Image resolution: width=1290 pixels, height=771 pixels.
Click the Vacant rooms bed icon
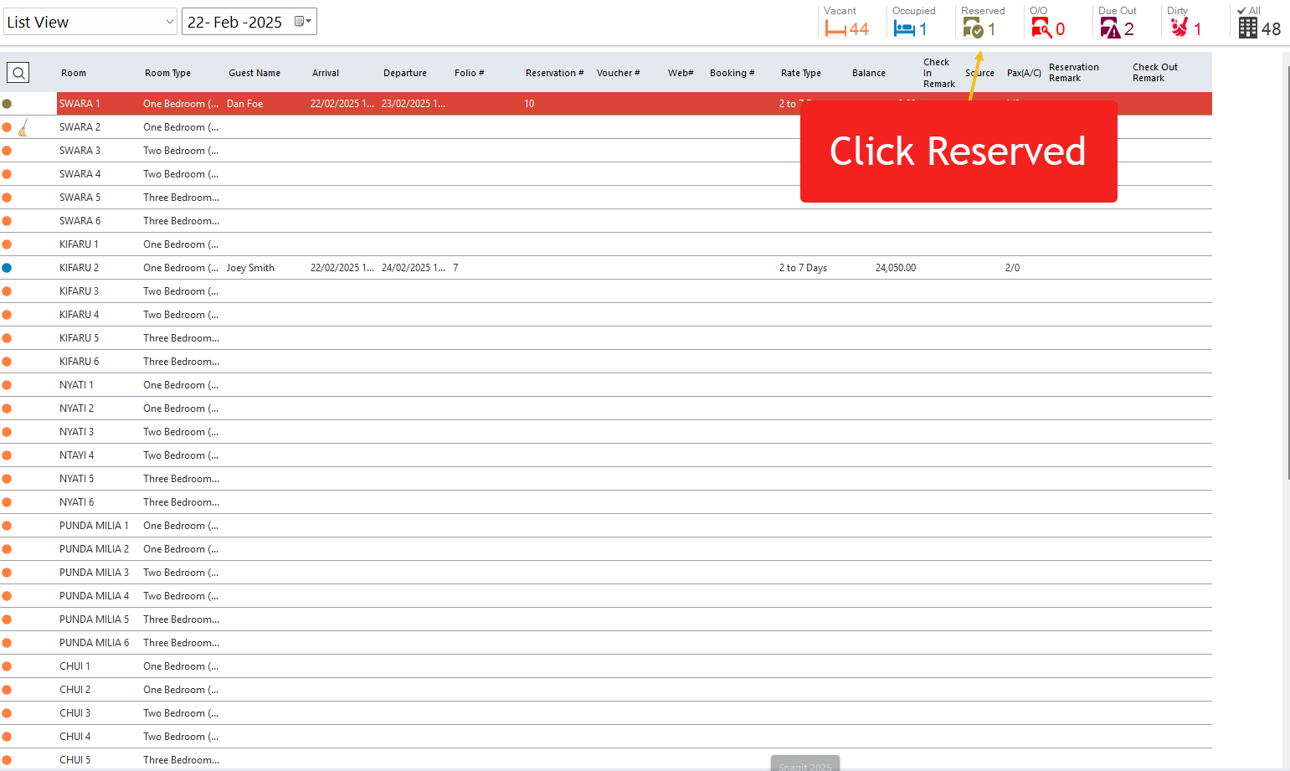(x=835, y=29)
